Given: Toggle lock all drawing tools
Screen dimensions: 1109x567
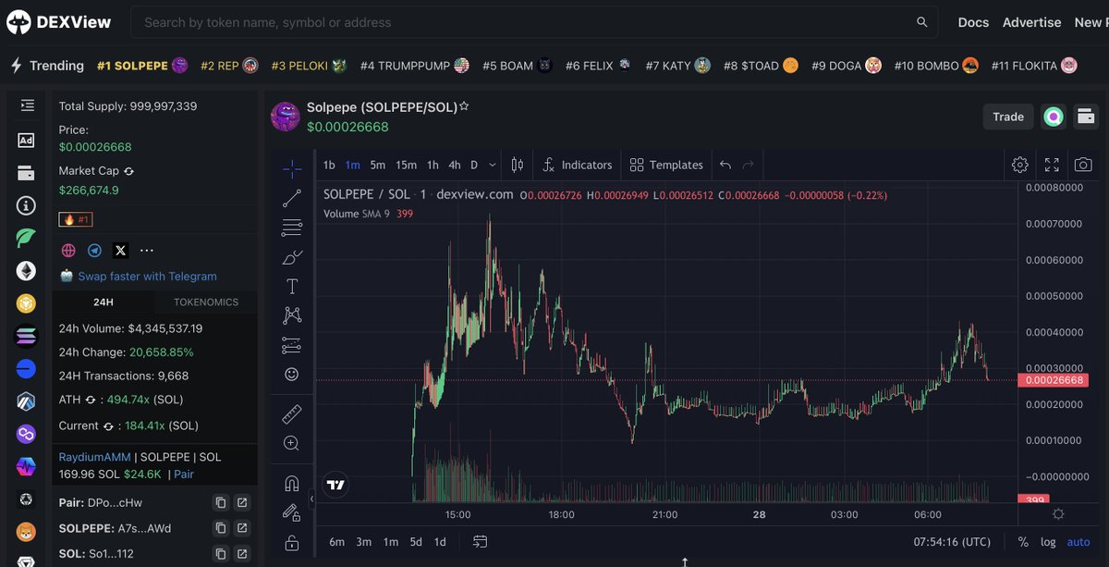Looking at the screenshot, I should click(292, 542).
